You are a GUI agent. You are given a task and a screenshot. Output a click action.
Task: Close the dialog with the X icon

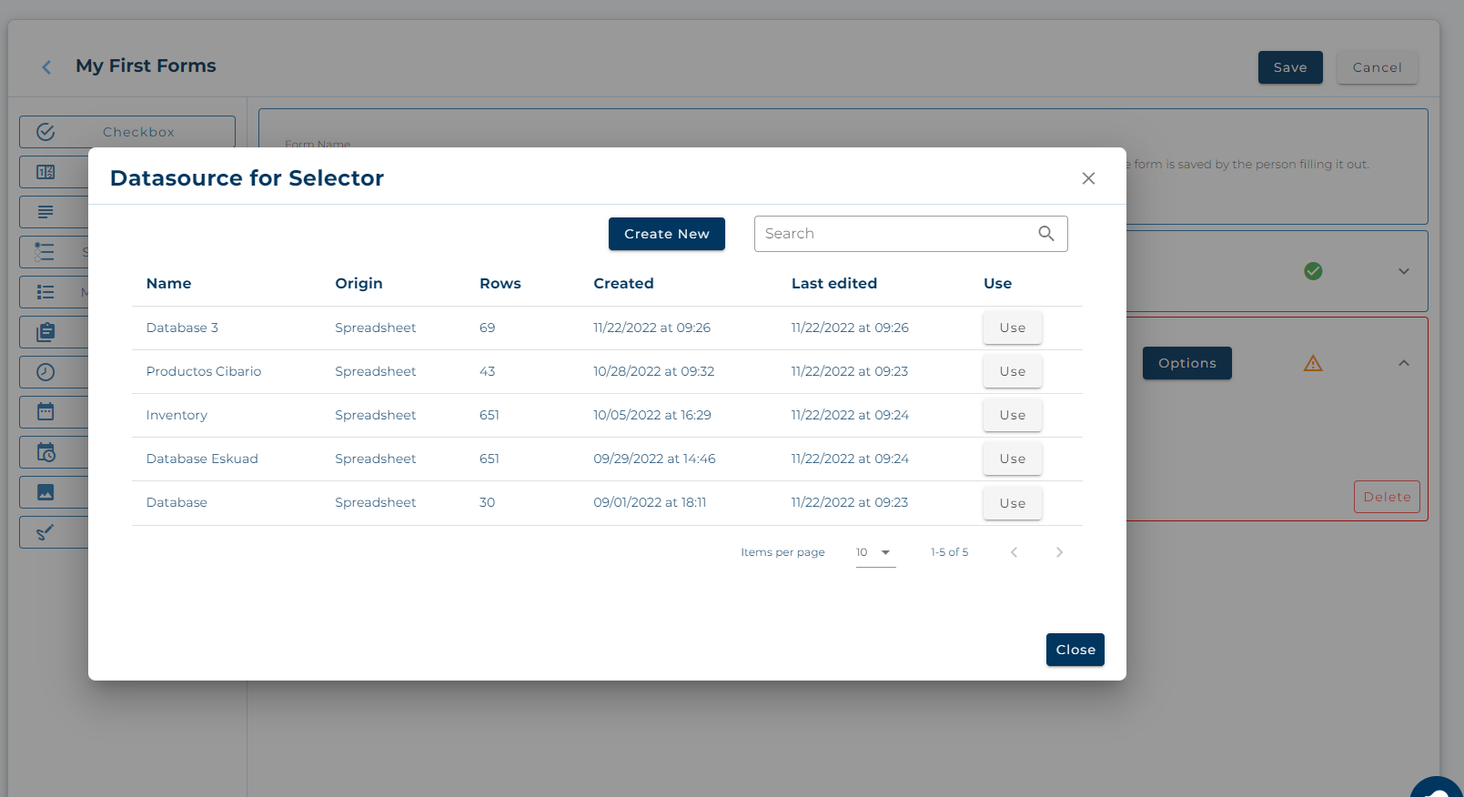(x=1088, y=178)
